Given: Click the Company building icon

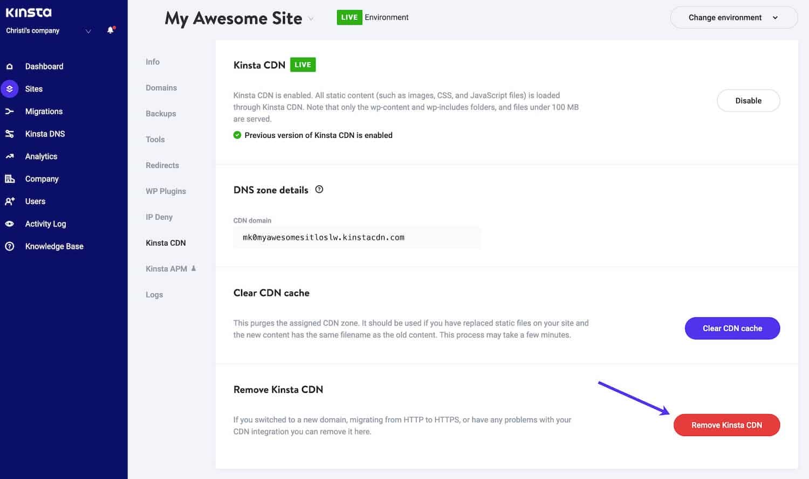Looking at the screenshot, I should 10,179.
